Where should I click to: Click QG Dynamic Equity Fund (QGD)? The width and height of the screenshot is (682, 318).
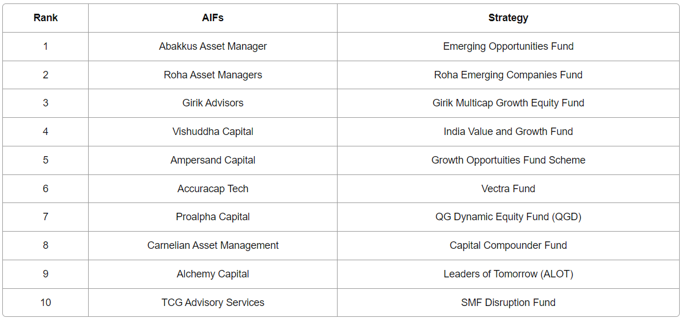508,217
